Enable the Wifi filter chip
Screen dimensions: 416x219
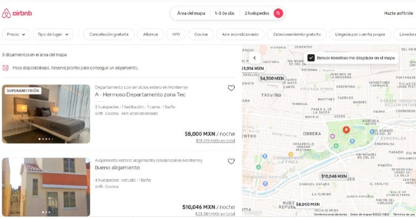tap(176, 34)
